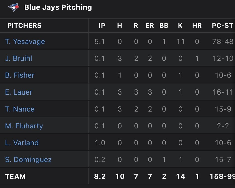Select the H (hits) column header
235x188 pixels.
click(x=120, y=25)
